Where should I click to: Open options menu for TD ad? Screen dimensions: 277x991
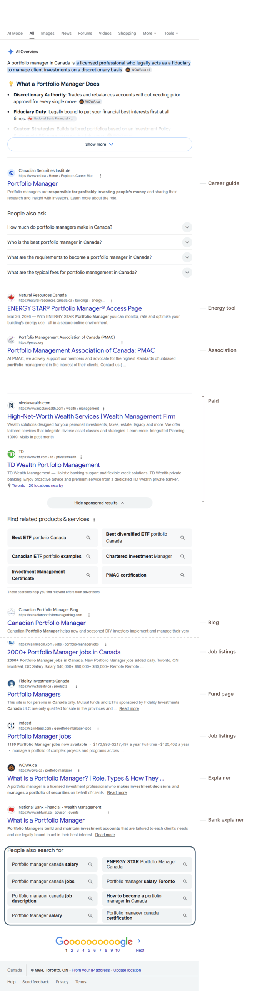[81, 457]
